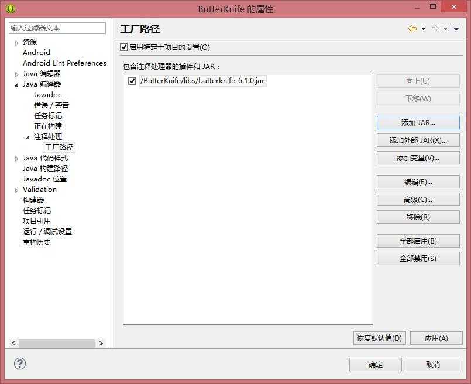The image size is (471, 384).
Task: Select 任务标记 under Java 编译器
Action: (48, 116)
